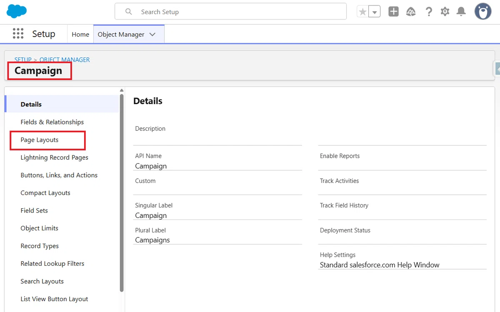Open Fields & Relationships in sidebar
This screenshot has height=312, width=500.
[x=52, y=122]
